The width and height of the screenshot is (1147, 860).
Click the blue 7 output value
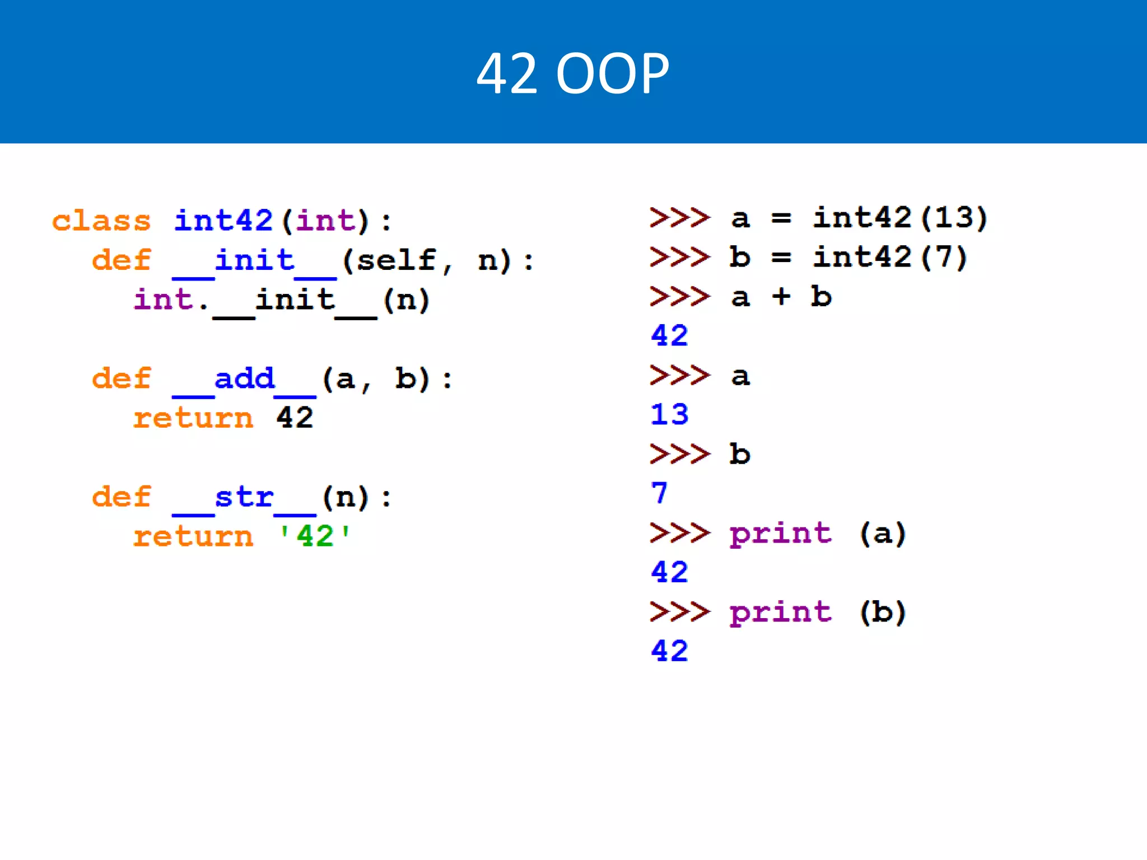coord(659,493)
